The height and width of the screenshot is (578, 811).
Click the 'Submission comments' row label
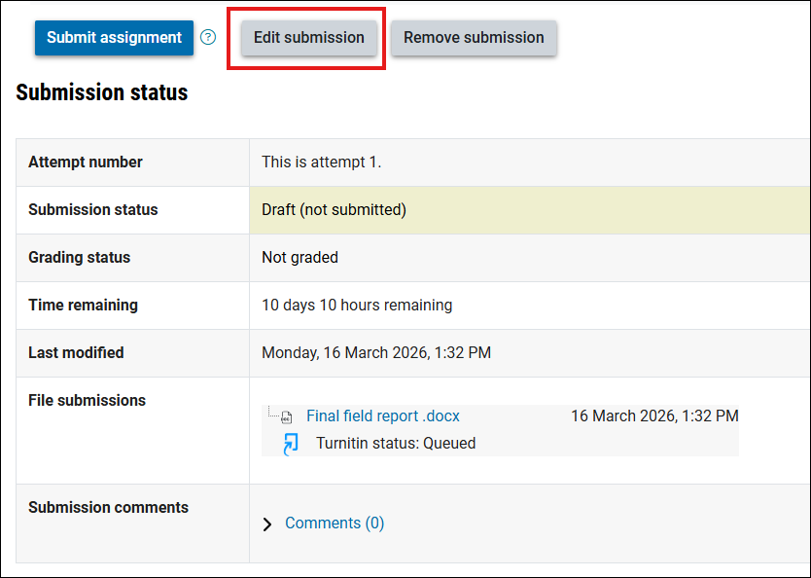108,508
